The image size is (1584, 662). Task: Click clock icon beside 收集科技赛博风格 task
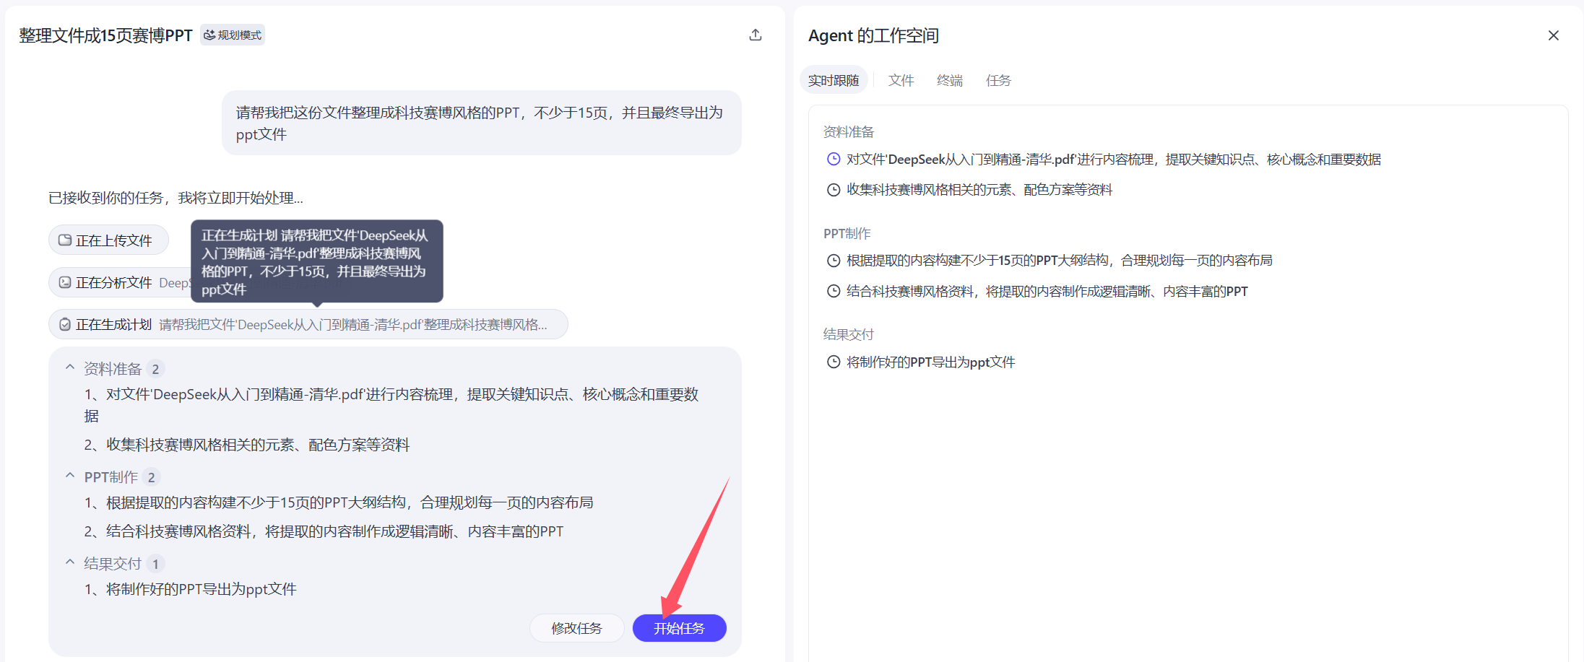(x=834, y=190)
